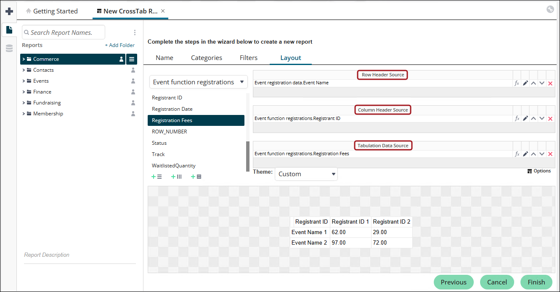Edit the Row Header Source entry with pencil
Screen dimensions: 560x292
click(525, 83)
